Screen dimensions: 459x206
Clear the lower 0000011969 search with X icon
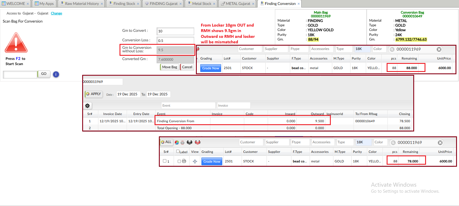[440, 143]
